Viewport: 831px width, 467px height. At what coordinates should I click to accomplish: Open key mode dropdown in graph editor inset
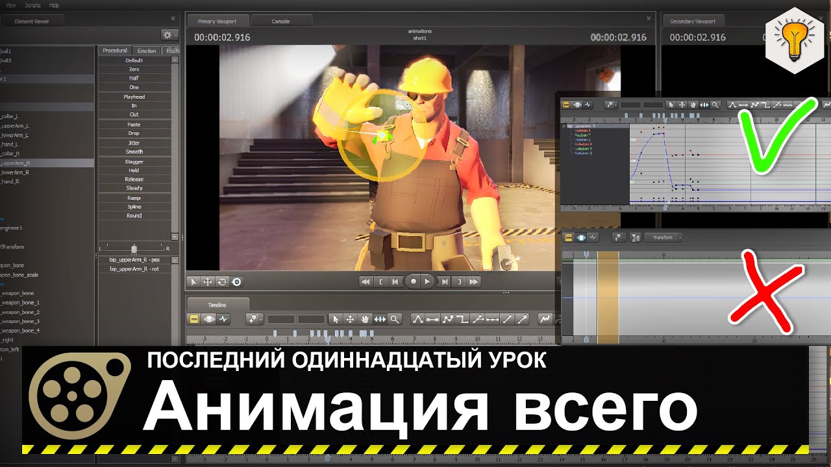pyautogui.click(x=611, y=104)
